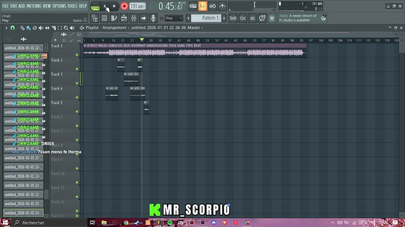405x227 pixels.
Task: Open Discord from the taskbar
Action: 214,223
